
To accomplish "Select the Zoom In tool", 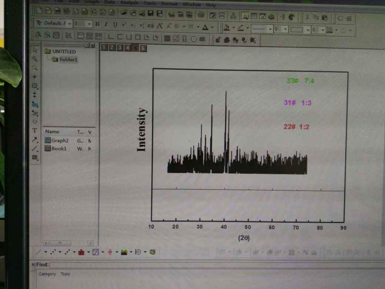I will (x=35, y=59).
